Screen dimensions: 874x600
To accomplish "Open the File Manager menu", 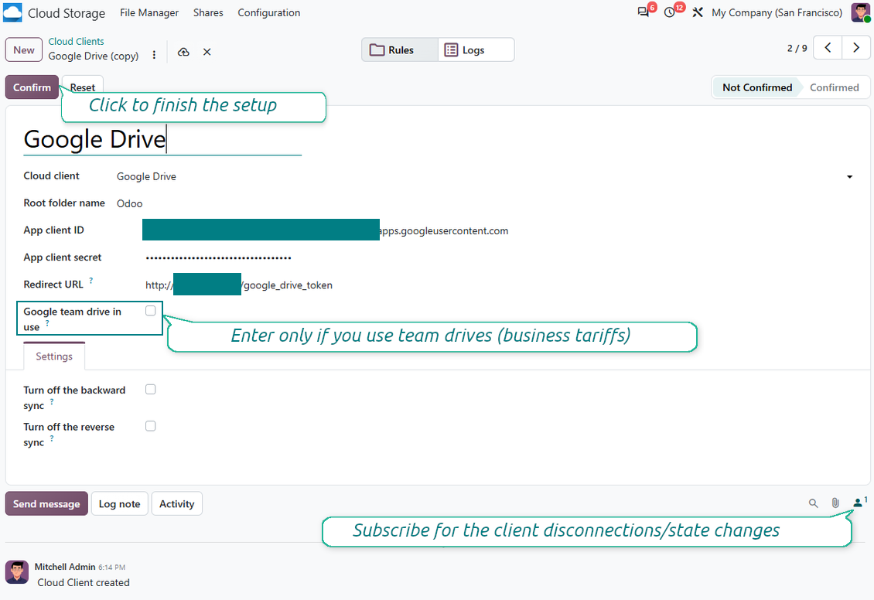I will point(149,12).
